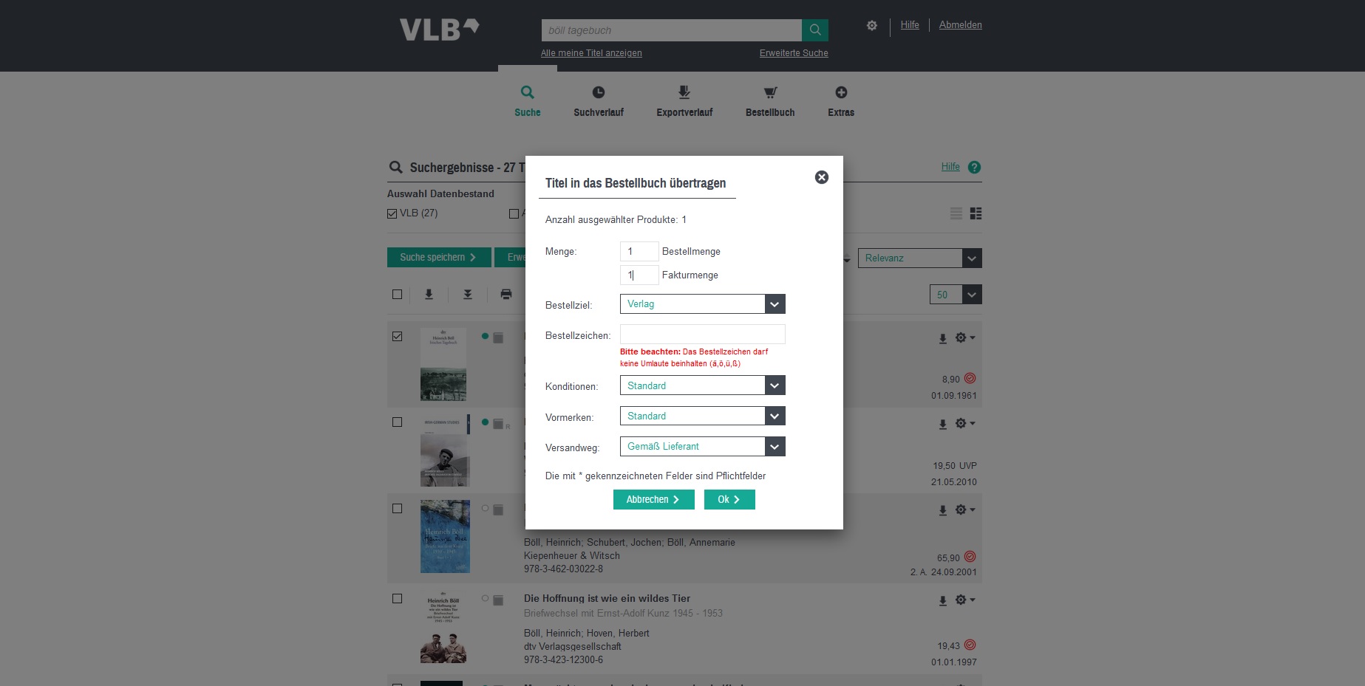Image resolution: width=1365 pixels, height=686 pixels.
Task: Toggle the VLB (27) checkbox
Action: pos(392,213)
